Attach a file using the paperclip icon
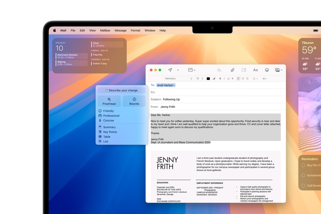Screen dimensions: 321x214 coord(232,70)
